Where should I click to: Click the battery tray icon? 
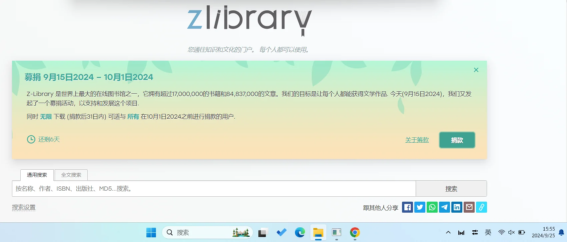pyautogui.click(x=522, y=232)
